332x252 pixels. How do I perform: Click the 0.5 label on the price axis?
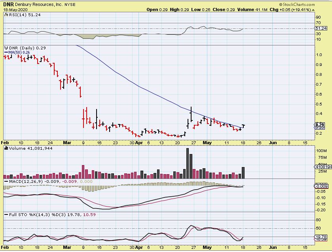click(x=319, y=104)
